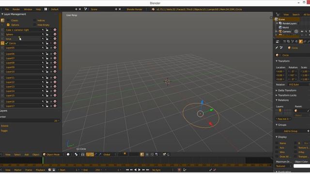This screenshot has height=174, width=310.
Task: Open the Help menu
Action: point(38,9)
